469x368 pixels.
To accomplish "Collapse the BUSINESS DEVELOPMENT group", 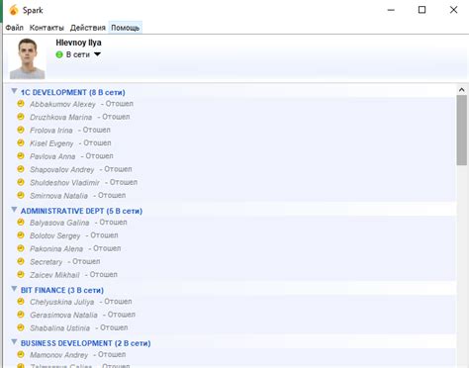I will tap(14, 342).
